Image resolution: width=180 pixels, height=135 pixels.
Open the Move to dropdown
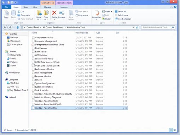pyautogui.click(x=39, y=18)
